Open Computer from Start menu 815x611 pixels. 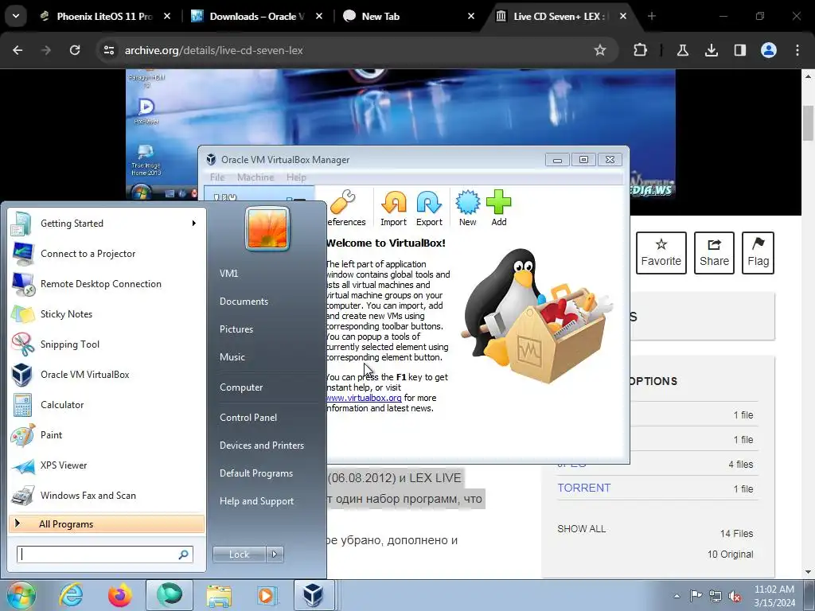pyautogui.click(x=241, y=387)
